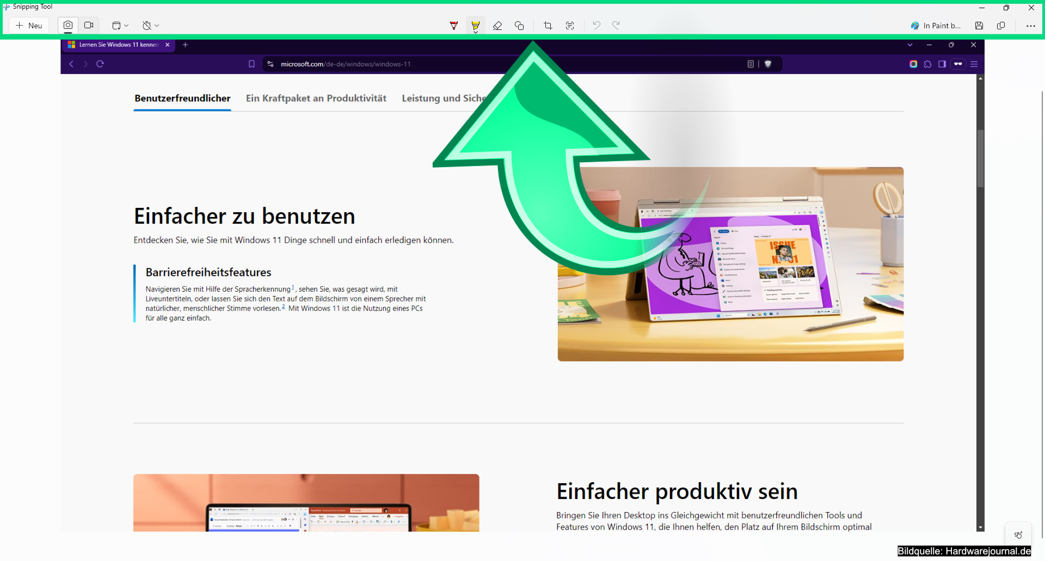The height and width of the screenshot is (561, 1045).
Task: Click footnote 2 after vorlesen
Action: click(x=283, y=306)
